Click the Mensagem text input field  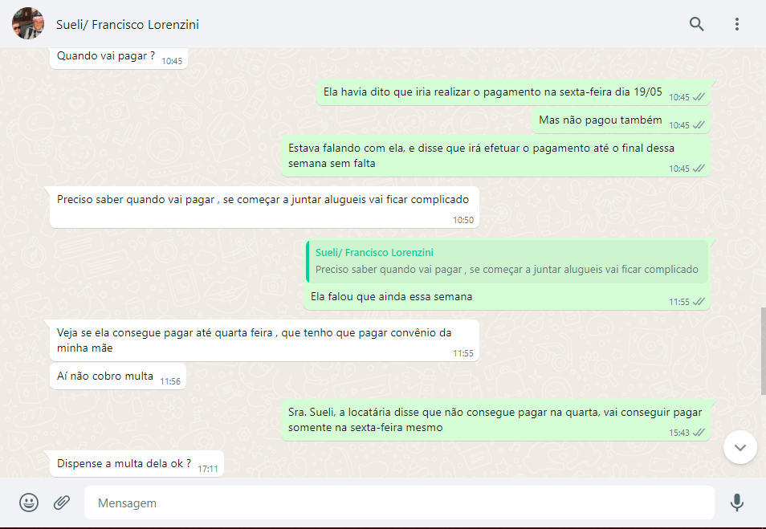point(397,503)
